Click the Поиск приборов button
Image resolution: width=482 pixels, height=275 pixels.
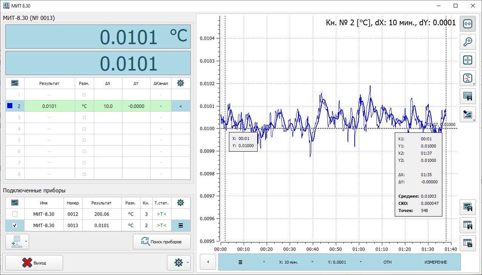(162, 242)
